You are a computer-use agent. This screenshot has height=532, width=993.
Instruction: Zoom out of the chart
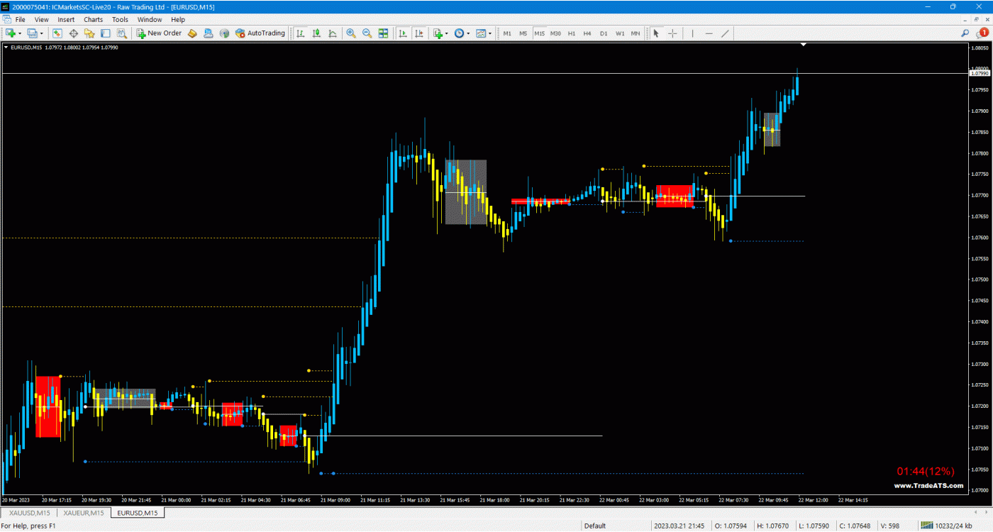(367, 33)
